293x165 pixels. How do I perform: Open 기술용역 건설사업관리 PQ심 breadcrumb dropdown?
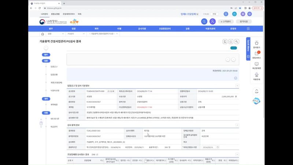[x=103, y=34]
